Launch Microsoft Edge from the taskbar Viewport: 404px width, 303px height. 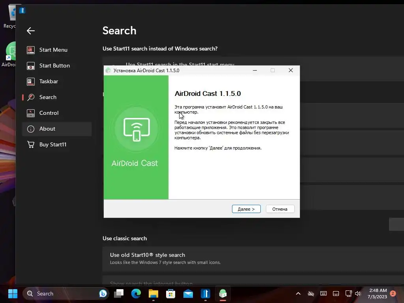(136, 294)
